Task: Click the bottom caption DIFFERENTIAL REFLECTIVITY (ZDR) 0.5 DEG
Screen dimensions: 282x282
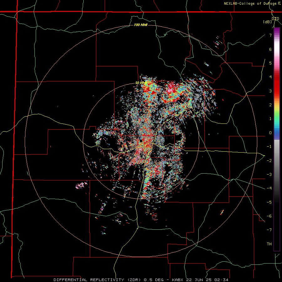Action: (x=109, y=280)
